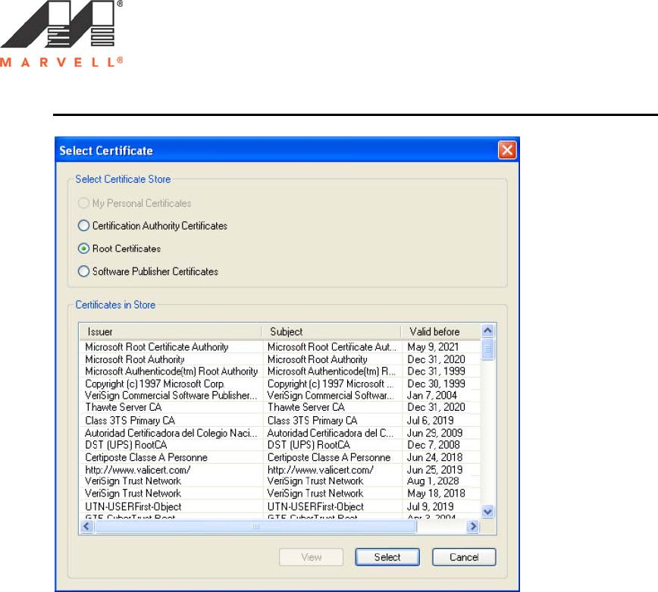Select the Class 3TS Primary CA row
Image resolution: width=658 pixels, height=592 pixels.
click(x=280, y=421)
